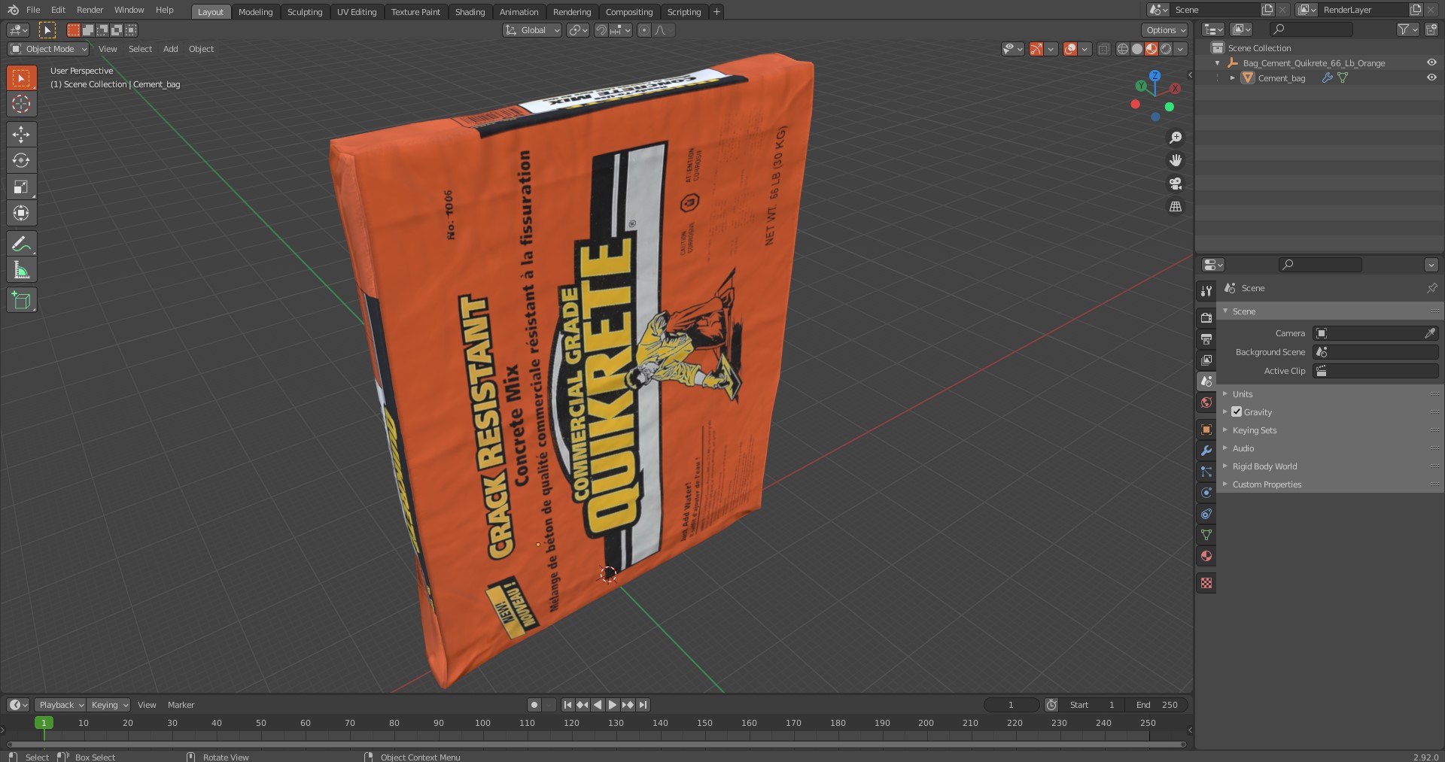Select the Measure tool
1445x762 pixels.
click(21, 270)
